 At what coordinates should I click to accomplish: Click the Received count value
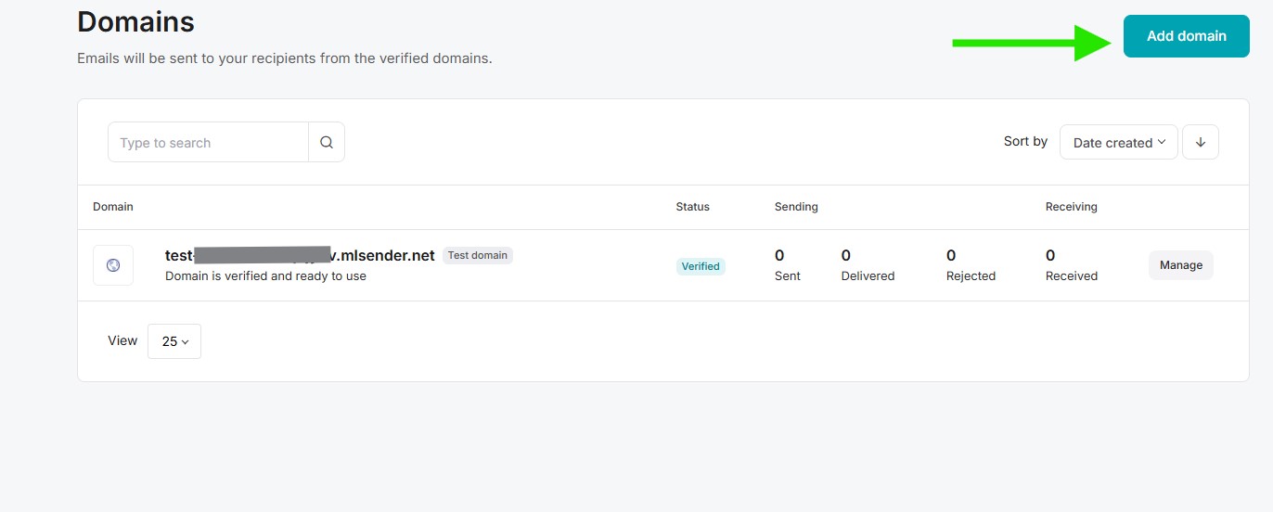(x=1050, y=256)
